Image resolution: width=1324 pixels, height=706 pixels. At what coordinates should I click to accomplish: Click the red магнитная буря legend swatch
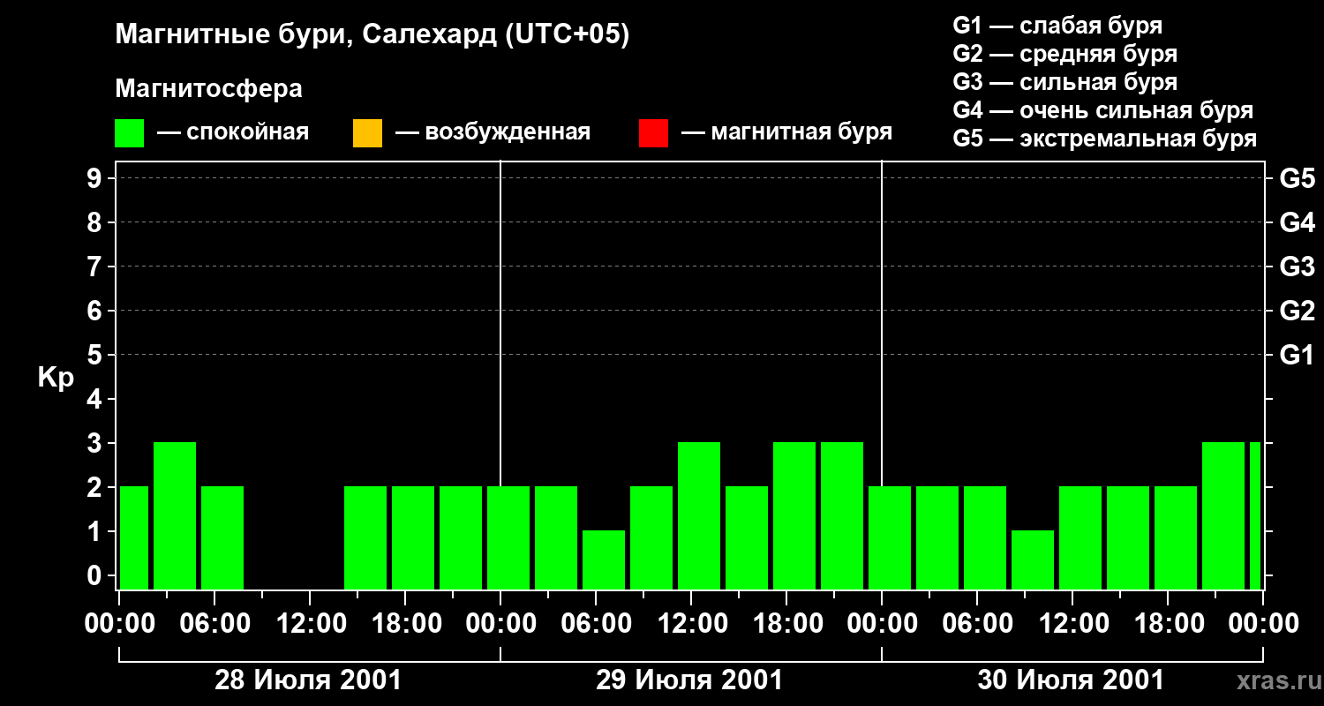[x=653, y=133]
